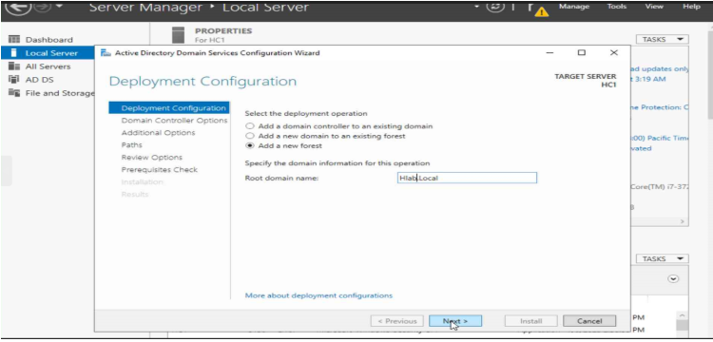Select Add a domain controller to existing domain
The height and width of the screenshot is (342, 713).
(249, 126)
